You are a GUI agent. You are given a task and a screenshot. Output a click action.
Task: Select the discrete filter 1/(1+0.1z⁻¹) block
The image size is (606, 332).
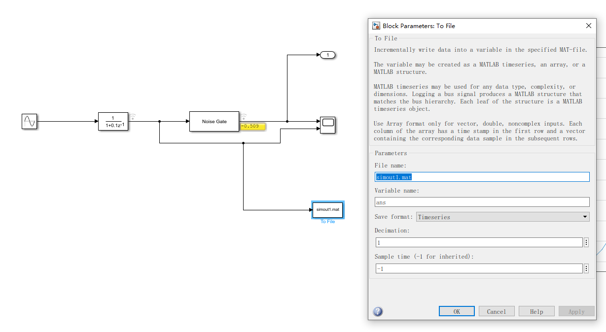(113, 122)
